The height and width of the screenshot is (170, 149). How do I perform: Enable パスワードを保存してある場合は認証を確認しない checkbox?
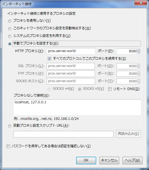(8, 146)
